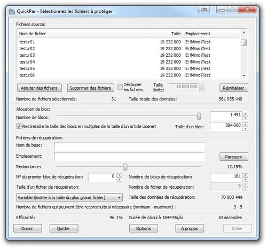
Task: Click recovery data size 70 880 444
Action: [232, 197]
